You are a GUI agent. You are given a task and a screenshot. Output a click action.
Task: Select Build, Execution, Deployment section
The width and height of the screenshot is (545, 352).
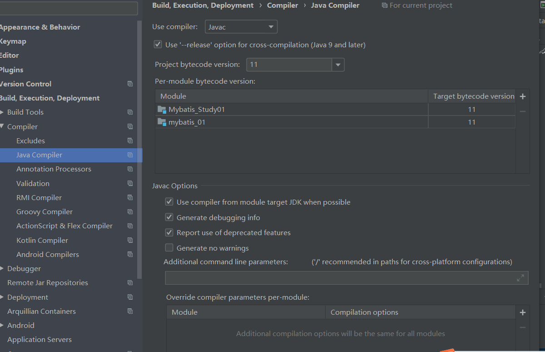[x=50, y=98]
